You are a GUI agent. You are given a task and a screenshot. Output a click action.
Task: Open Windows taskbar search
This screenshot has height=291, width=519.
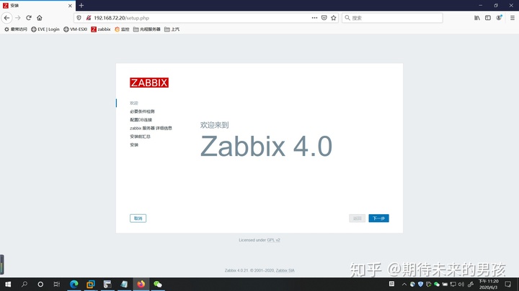pyautogui.click(x=25, y=284)
